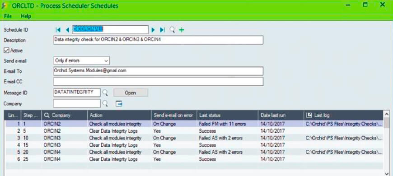This screenshot has width=393, height=176.
Task: Click the Open button beside Message ID
Action: 131,93
